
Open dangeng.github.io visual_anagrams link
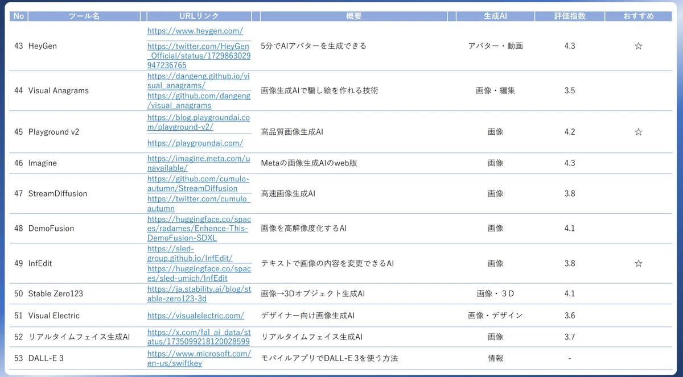click(199, 81)
